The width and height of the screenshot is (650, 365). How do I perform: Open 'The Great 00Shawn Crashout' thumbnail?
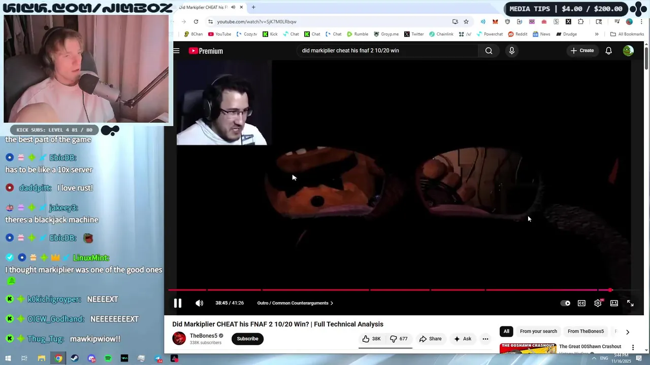pyautogui.click(x=528, y=348)
